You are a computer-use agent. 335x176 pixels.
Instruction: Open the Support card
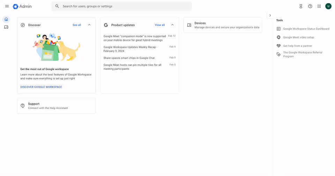pyautogui.click(x=56, y=106)
